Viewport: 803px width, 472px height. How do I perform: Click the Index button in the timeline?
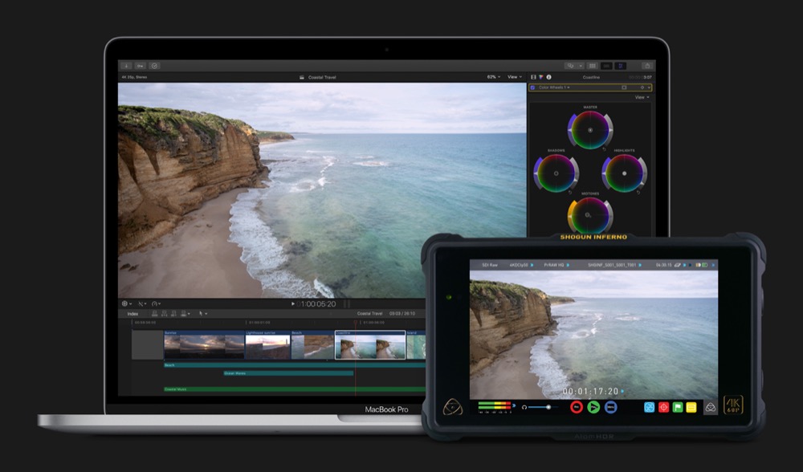(x=133, y=313)
